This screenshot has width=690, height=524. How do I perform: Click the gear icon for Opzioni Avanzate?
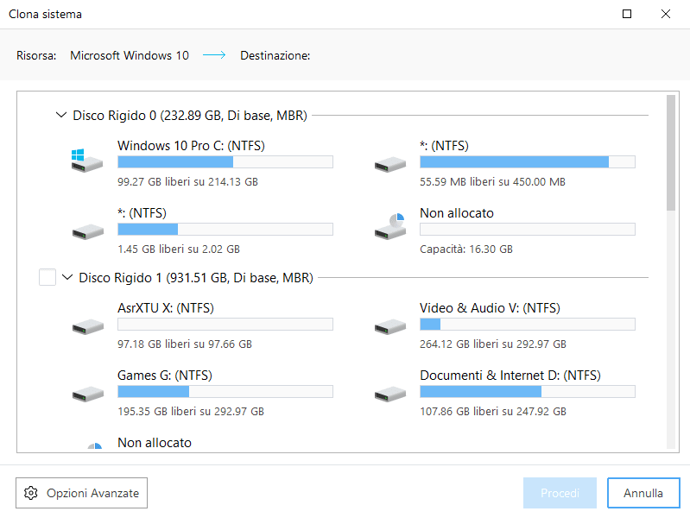pyautogui.click(x=32, y=493)
